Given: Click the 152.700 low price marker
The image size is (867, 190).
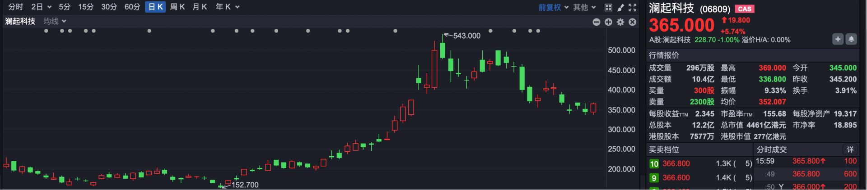Looking at the screenshot, I should 245,185.
